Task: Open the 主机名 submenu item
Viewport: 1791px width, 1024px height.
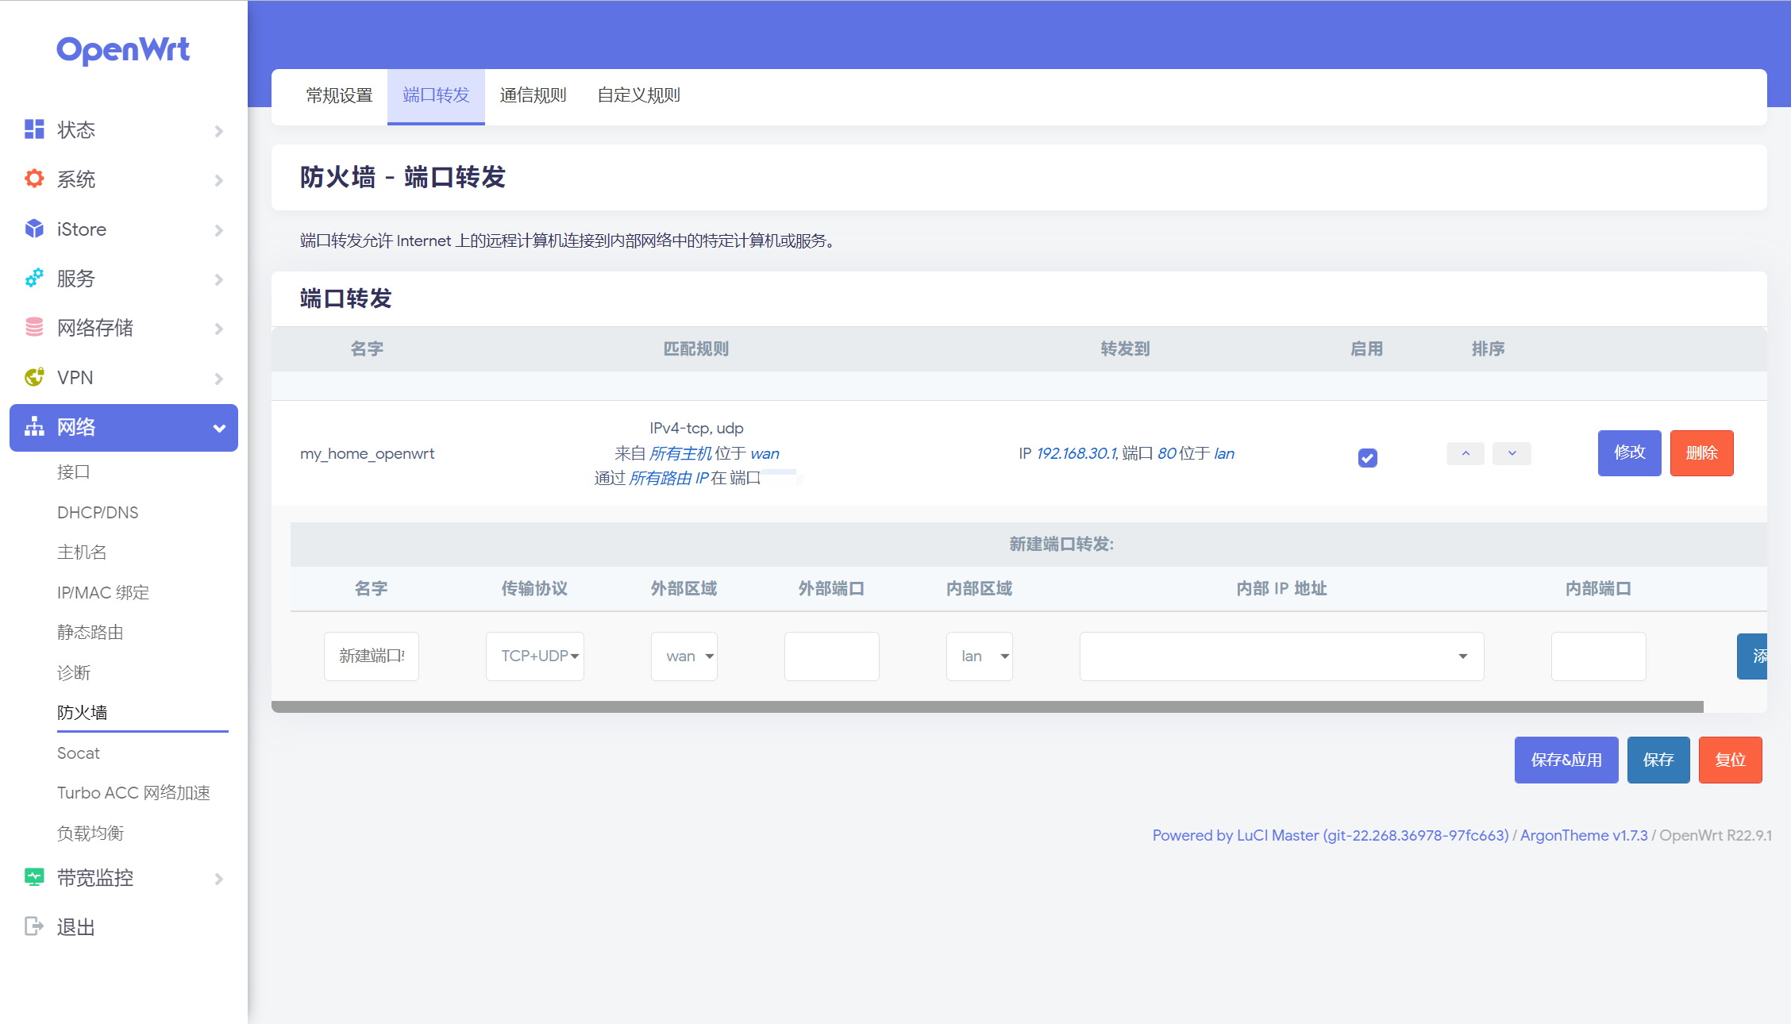Action: pos(82,552)
